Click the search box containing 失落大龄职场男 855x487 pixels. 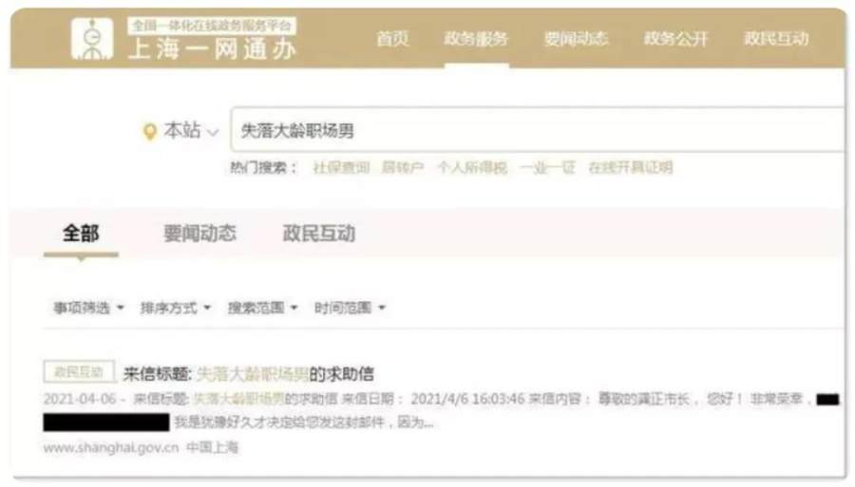click(x=538, y=130)
